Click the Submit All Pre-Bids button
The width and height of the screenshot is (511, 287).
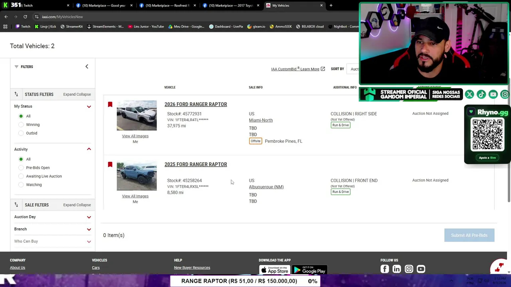pyautogui.click(x=469, y=235)
